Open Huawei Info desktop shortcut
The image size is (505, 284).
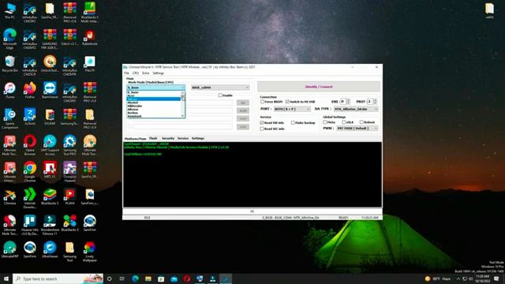(30, 225)
